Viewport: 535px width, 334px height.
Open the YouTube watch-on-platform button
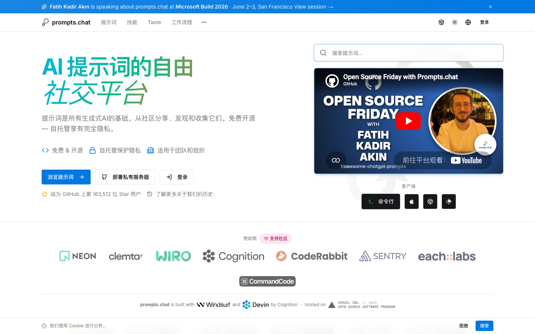[443, 160]
